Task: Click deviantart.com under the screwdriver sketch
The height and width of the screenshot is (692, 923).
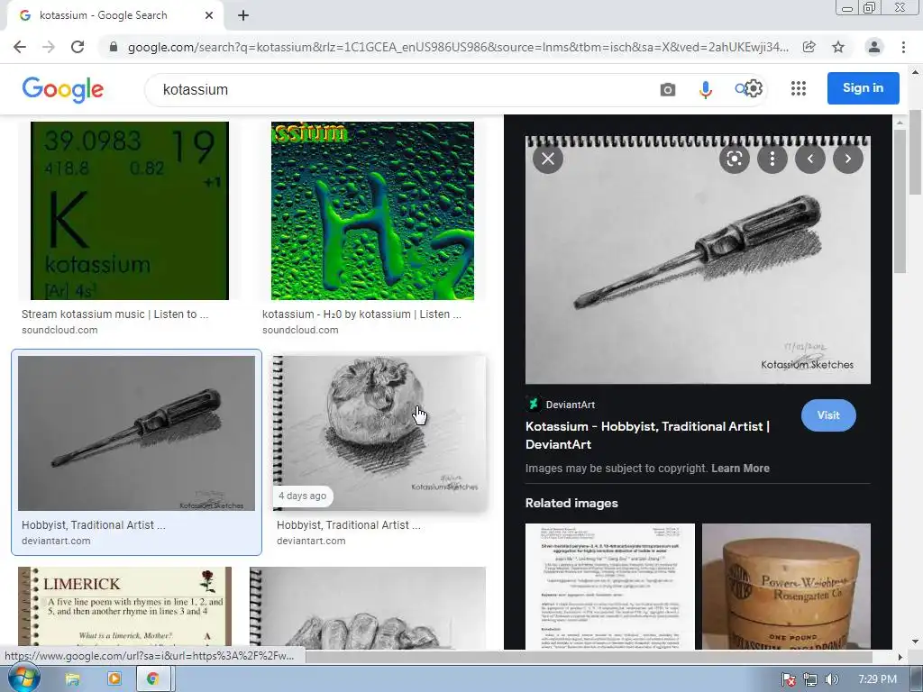Action: 56,541
